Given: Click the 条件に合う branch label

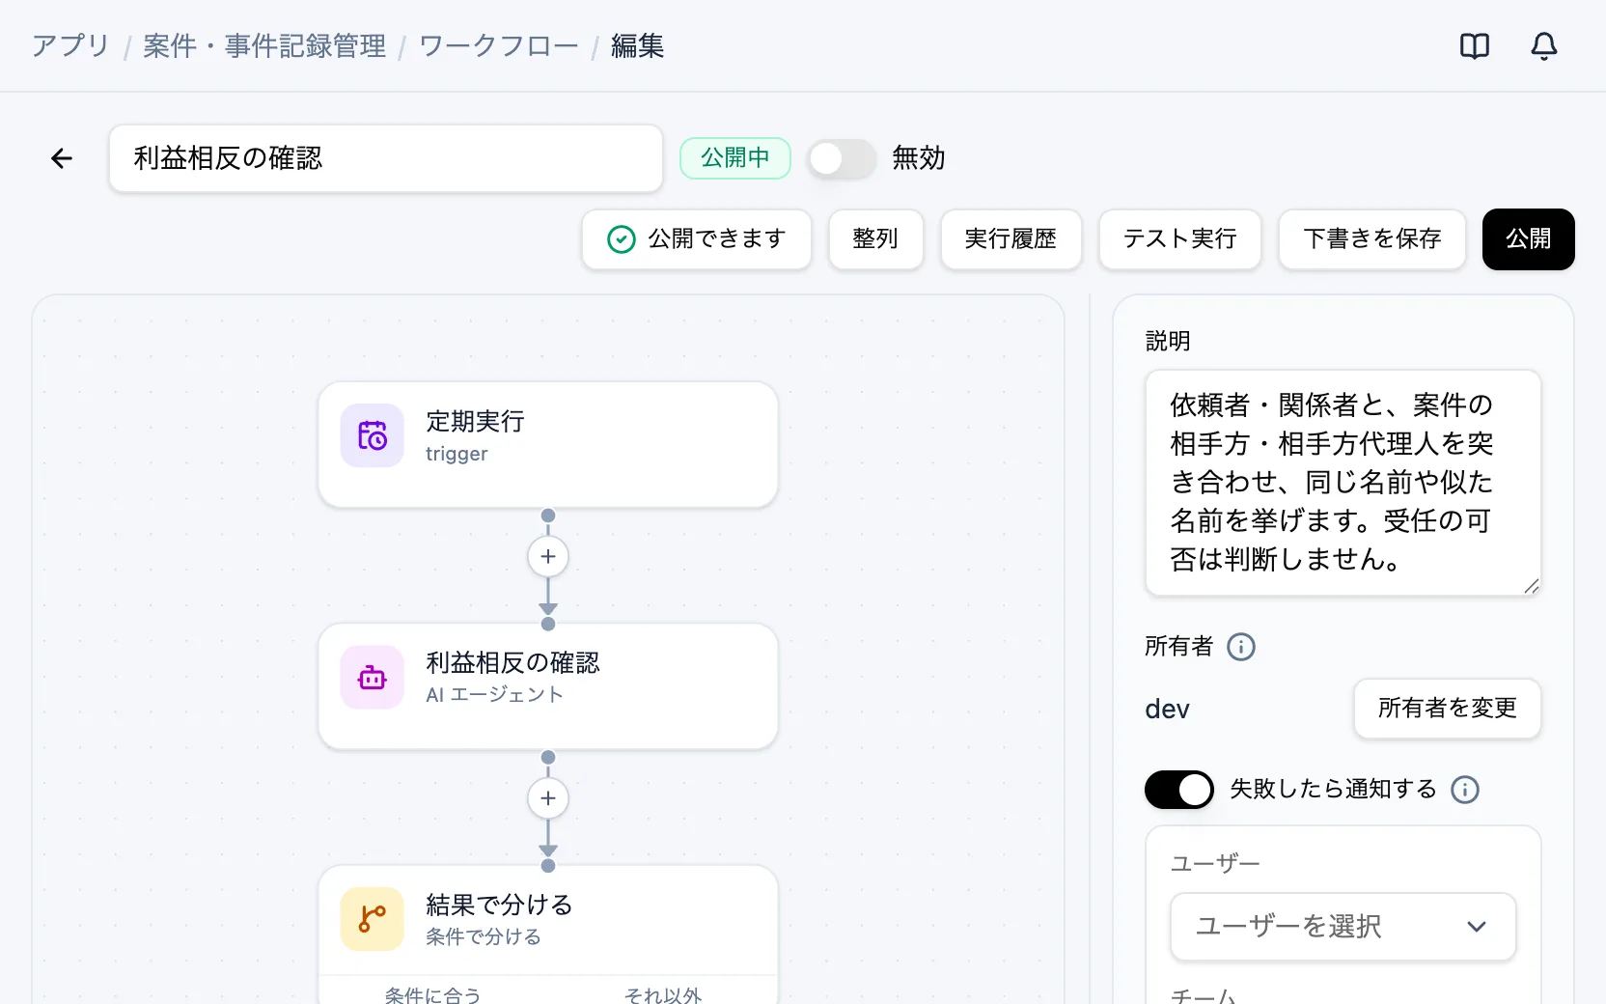Looking at the screenshot, I should (433, 994).
